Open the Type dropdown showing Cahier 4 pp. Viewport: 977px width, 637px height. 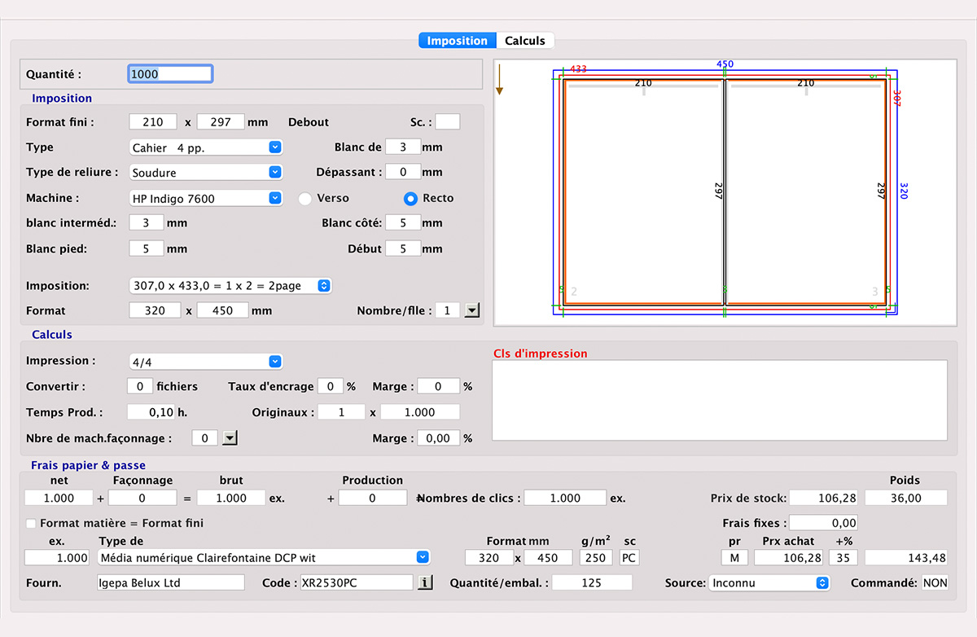point(206,147)
